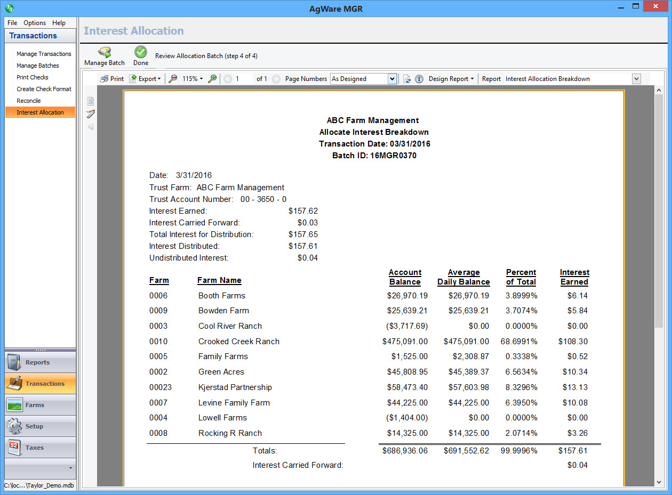Expand the Export dropdown
This screenshot has height=495, width=672.
[x=145, y=79]
